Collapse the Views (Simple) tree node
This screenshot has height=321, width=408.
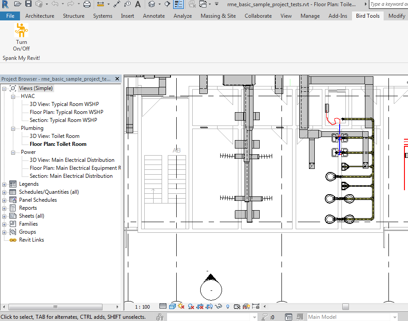pyautogui.click(x=4, y=89)
